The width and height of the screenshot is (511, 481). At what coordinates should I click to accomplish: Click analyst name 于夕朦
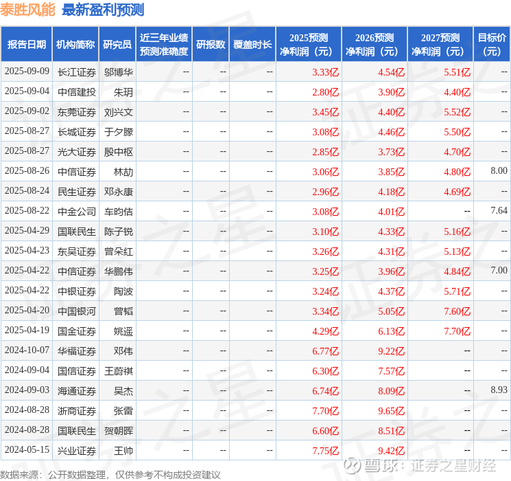pyautogui.click(x=119, y=132)
